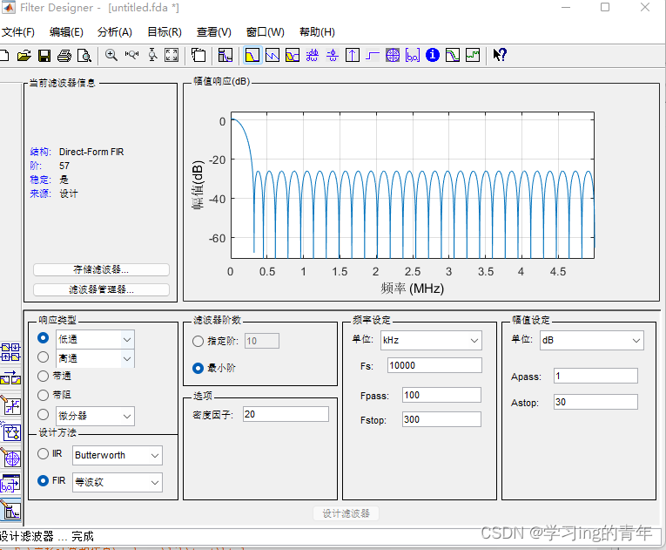Open filter information via the blue info icon

click(433, 55)
